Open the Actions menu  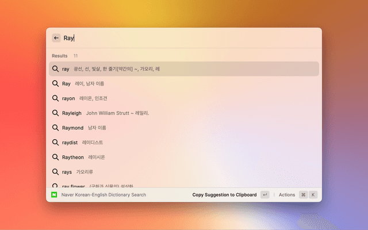coord(286,195)
